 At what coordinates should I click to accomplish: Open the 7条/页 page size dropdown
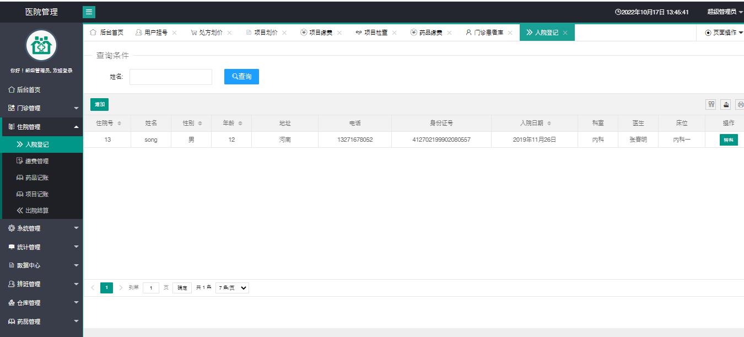232,288
